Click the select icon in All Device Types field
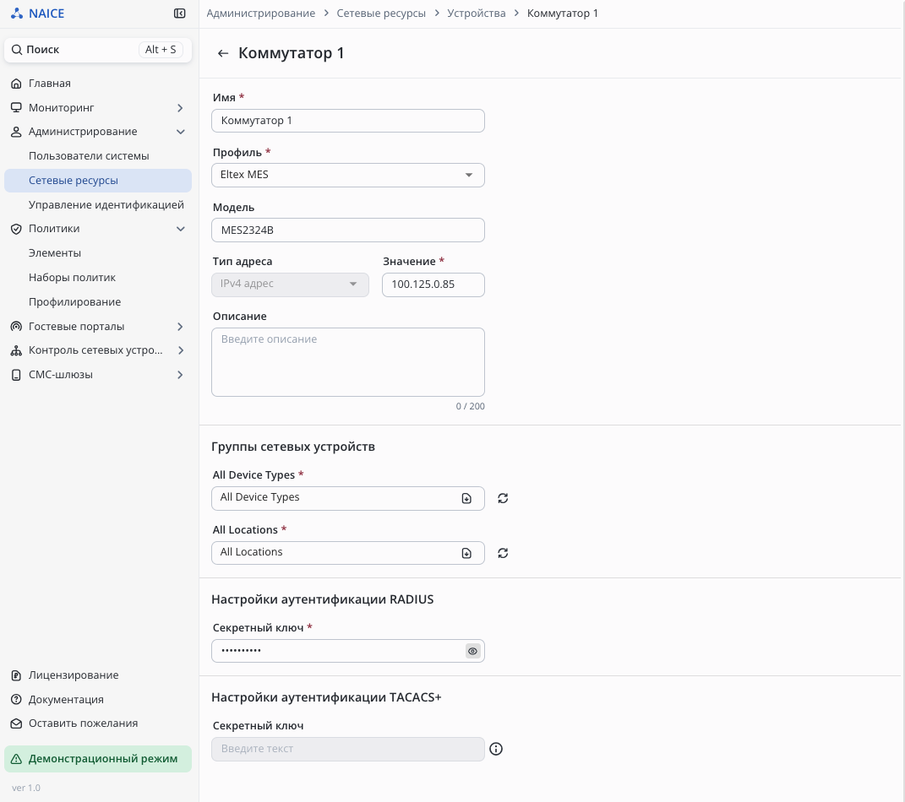Viewport: 905px width, 802px height. point(466,499)
